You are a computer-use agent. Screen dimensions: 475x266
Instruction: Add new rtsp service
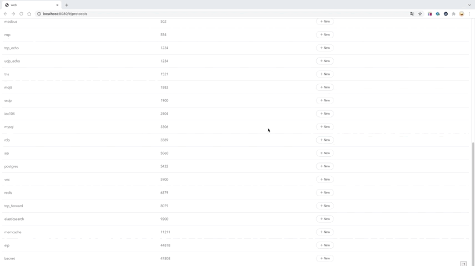325,34
